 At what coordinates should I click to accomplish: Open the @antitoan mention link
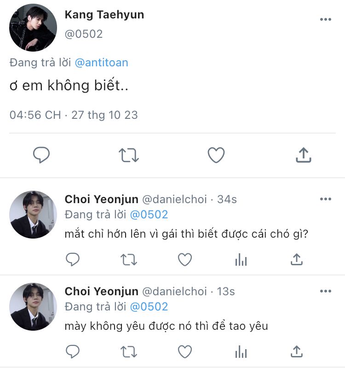(x=101, y=63)
